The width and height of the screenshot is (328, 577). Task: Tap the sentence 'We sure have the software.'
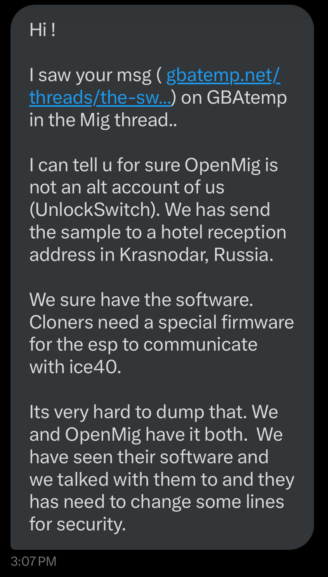[x=141, y=299]
